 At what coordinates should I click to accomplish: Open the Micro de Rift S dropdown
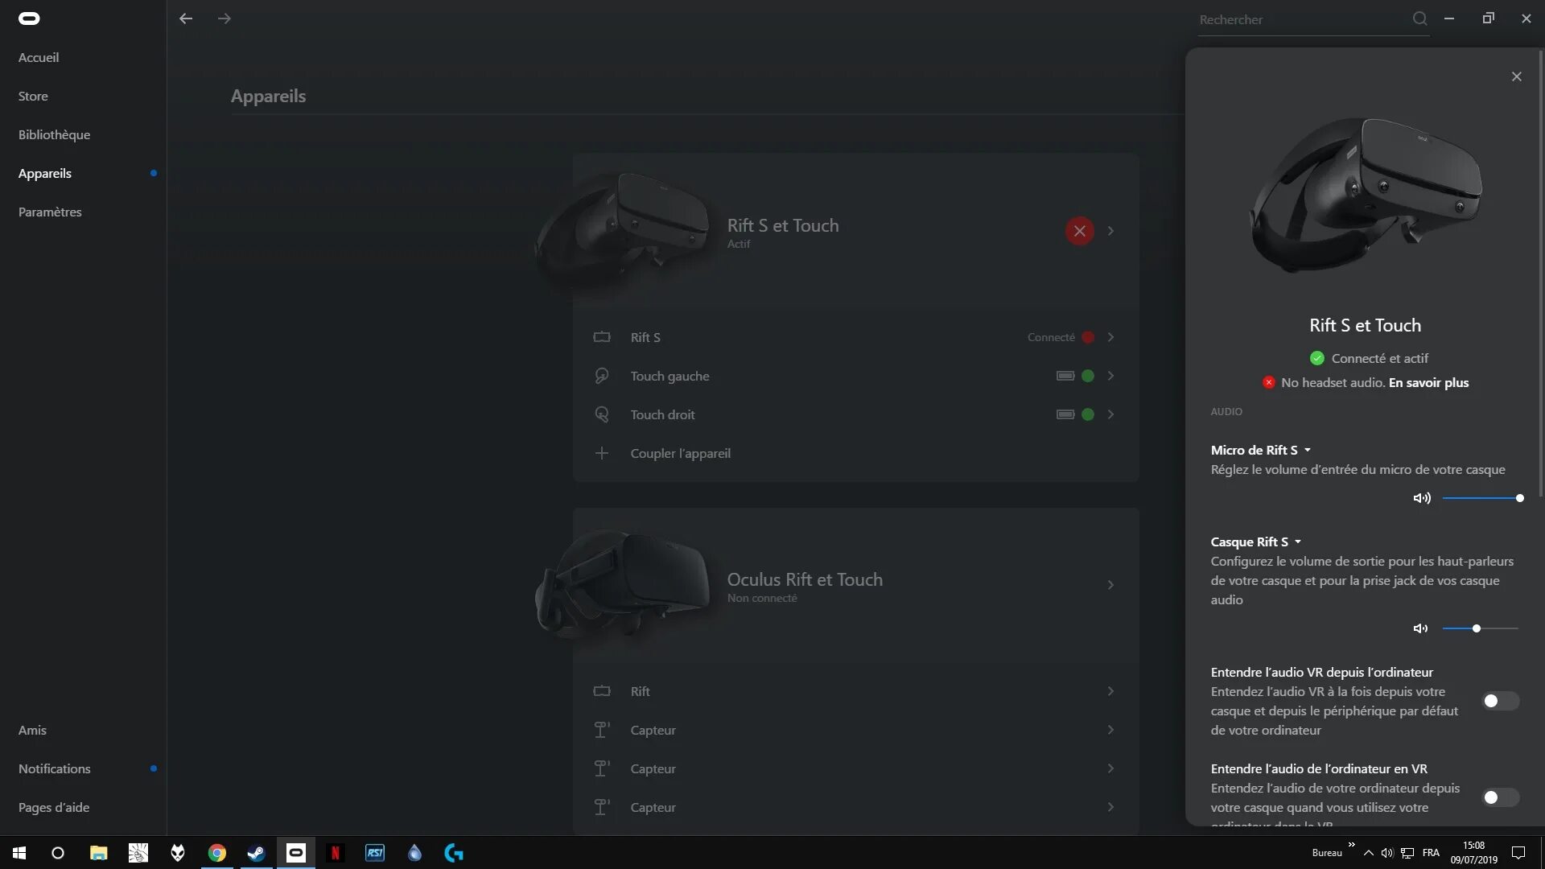[1261, 450]
